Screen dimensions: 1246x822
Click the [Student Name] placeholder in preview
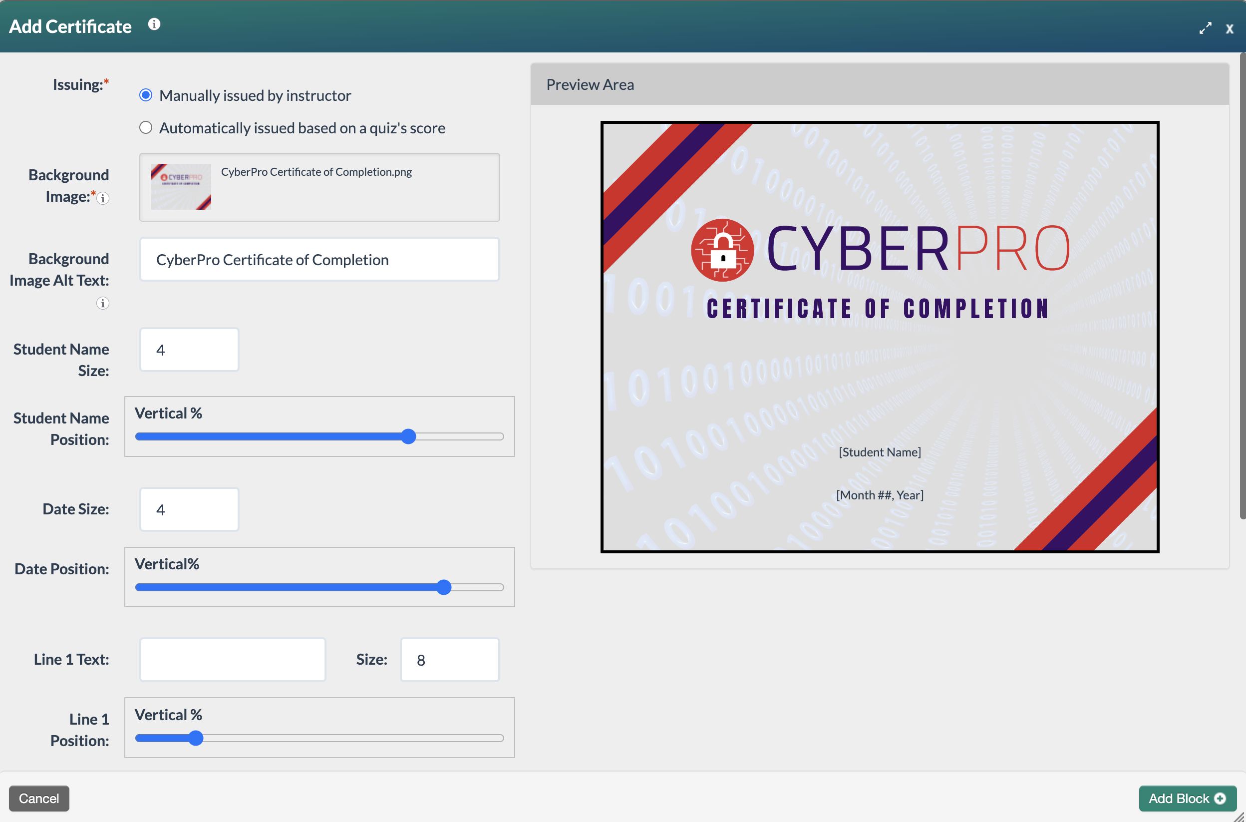[x=880, y=452]
